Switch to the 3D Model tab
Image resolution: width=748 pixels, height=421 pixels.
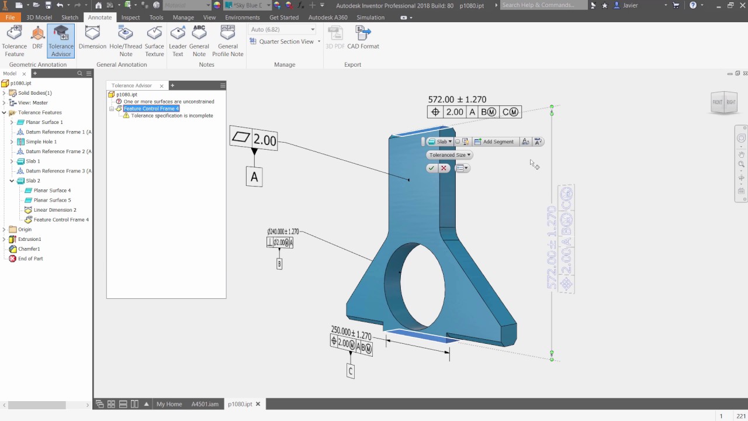[x=39, y=18]
